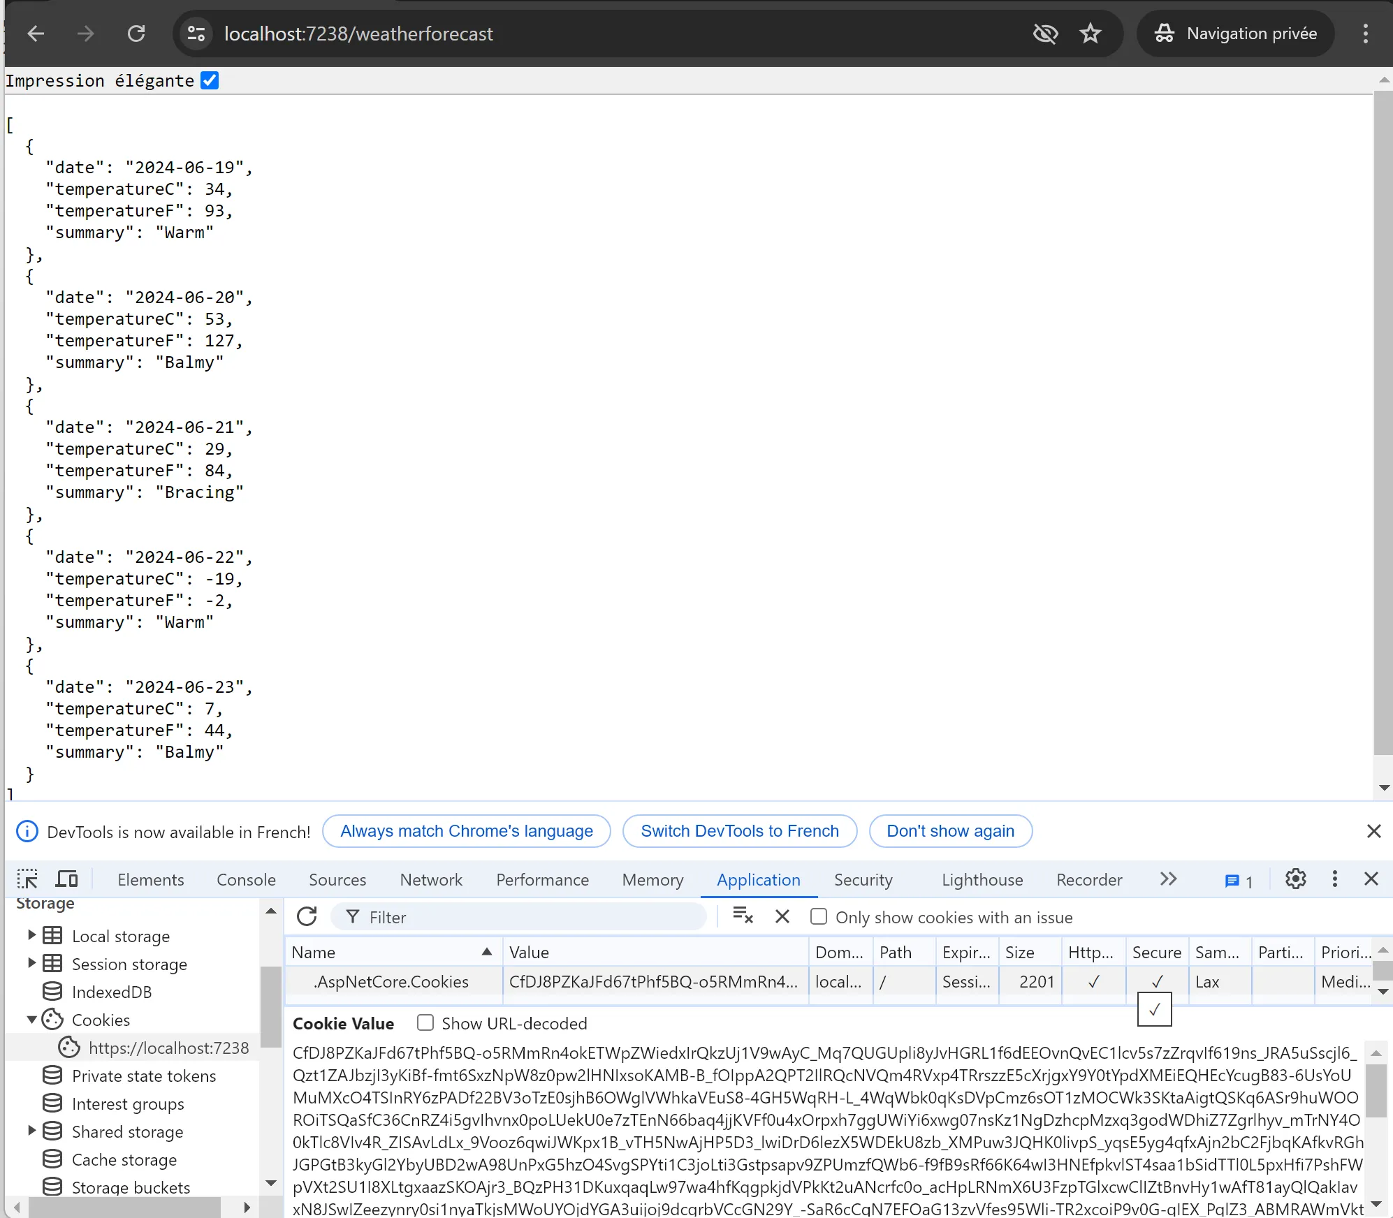This screenshot has width=1393, height=1218.
Task: Toggle the device toolbar icon
Action: (67, 879)
